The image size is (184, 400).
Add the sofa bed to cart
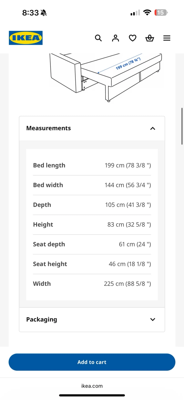92,362
